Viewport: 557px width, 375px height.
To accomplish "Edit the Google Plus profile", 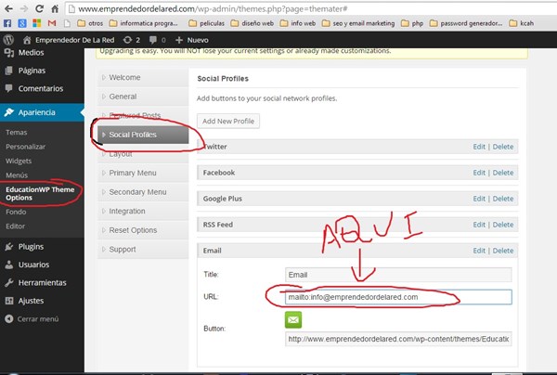I will (x=479, y=199).
